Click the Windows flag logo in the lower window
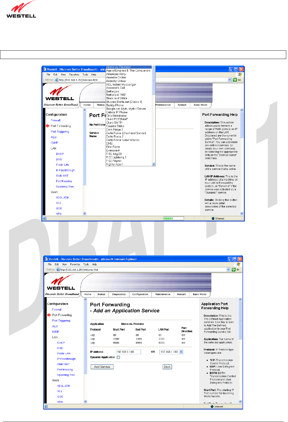Screen dimensions: 288x422 point(239,264)
